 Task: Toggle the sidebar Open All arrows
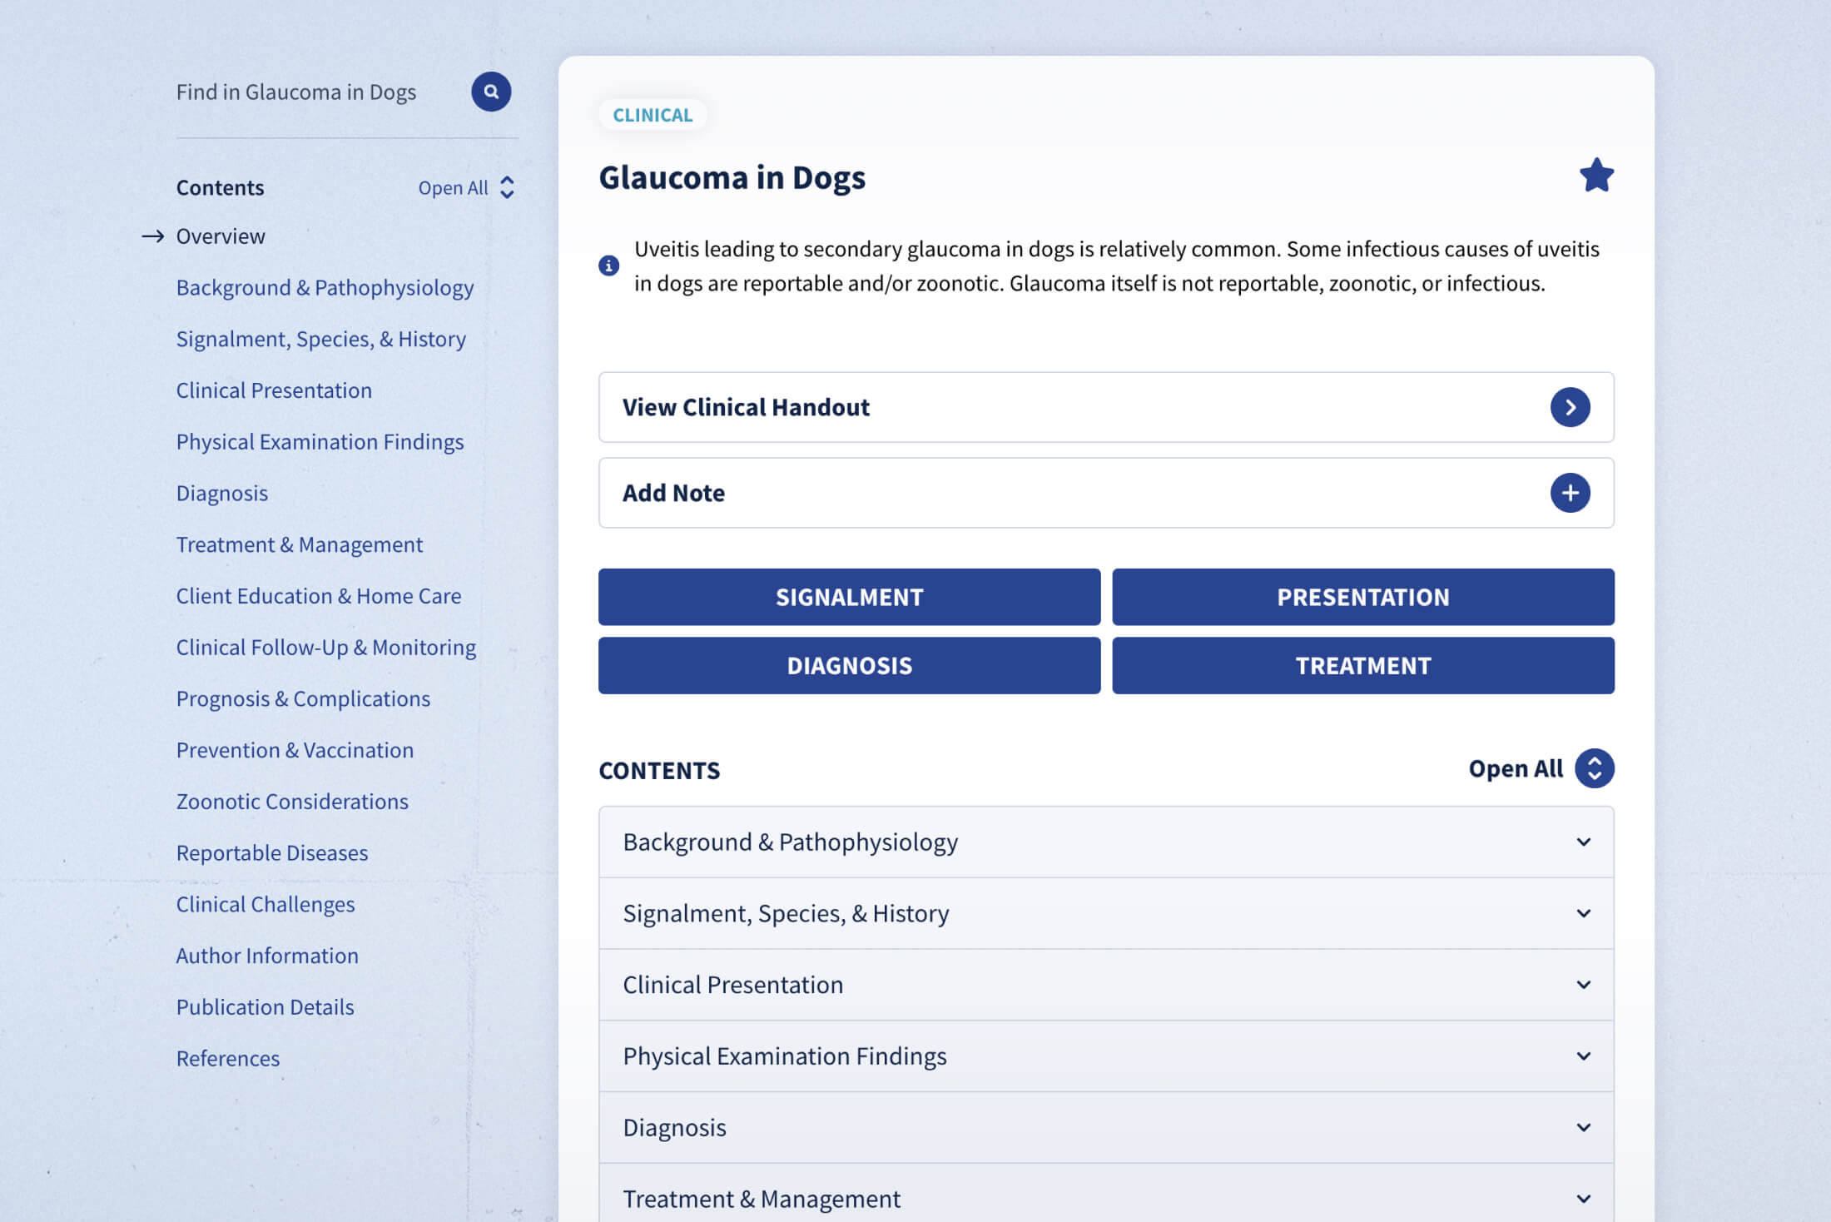coord(507,188)
